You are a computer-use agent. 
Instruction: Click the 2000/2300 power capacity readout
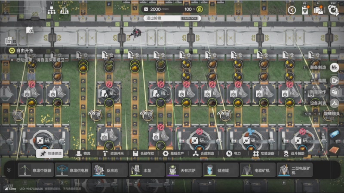(159, 9)
